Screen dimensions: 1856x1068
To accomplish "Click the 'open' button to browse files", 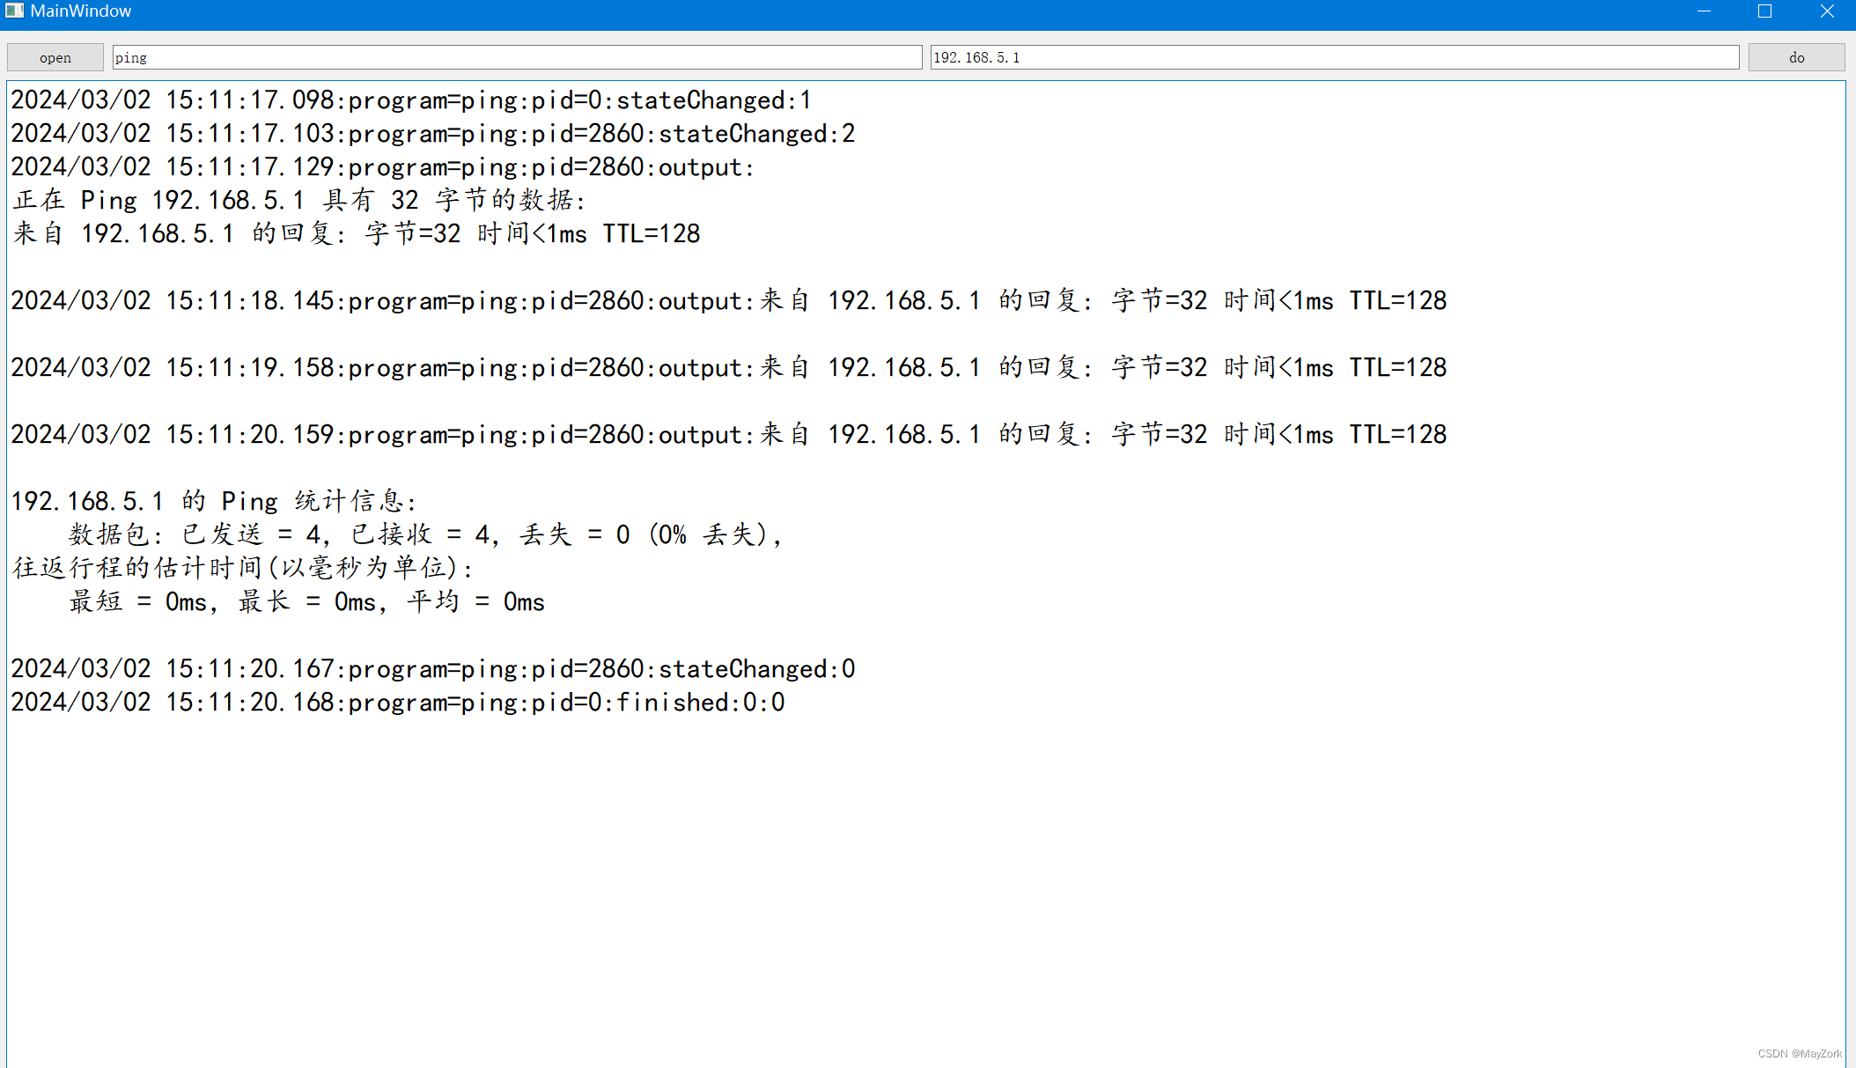I will click(x=54, y=56).
